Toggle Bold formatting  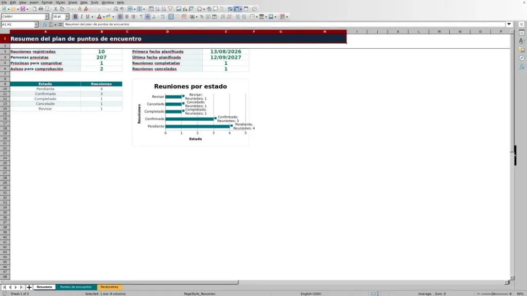pos(75,17)
